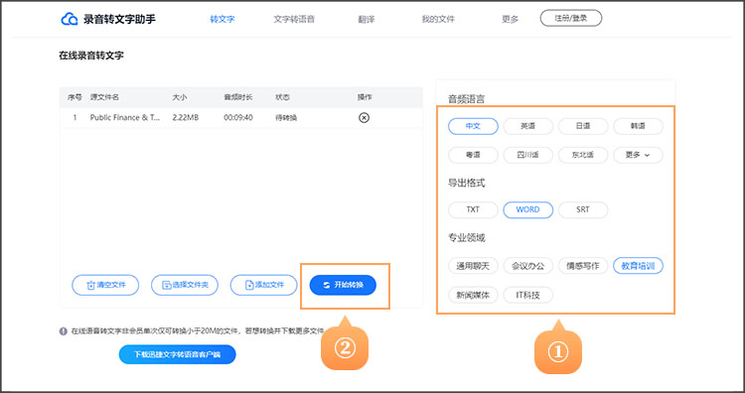Click the info icon beside the 20M notice

coord(64,331)
